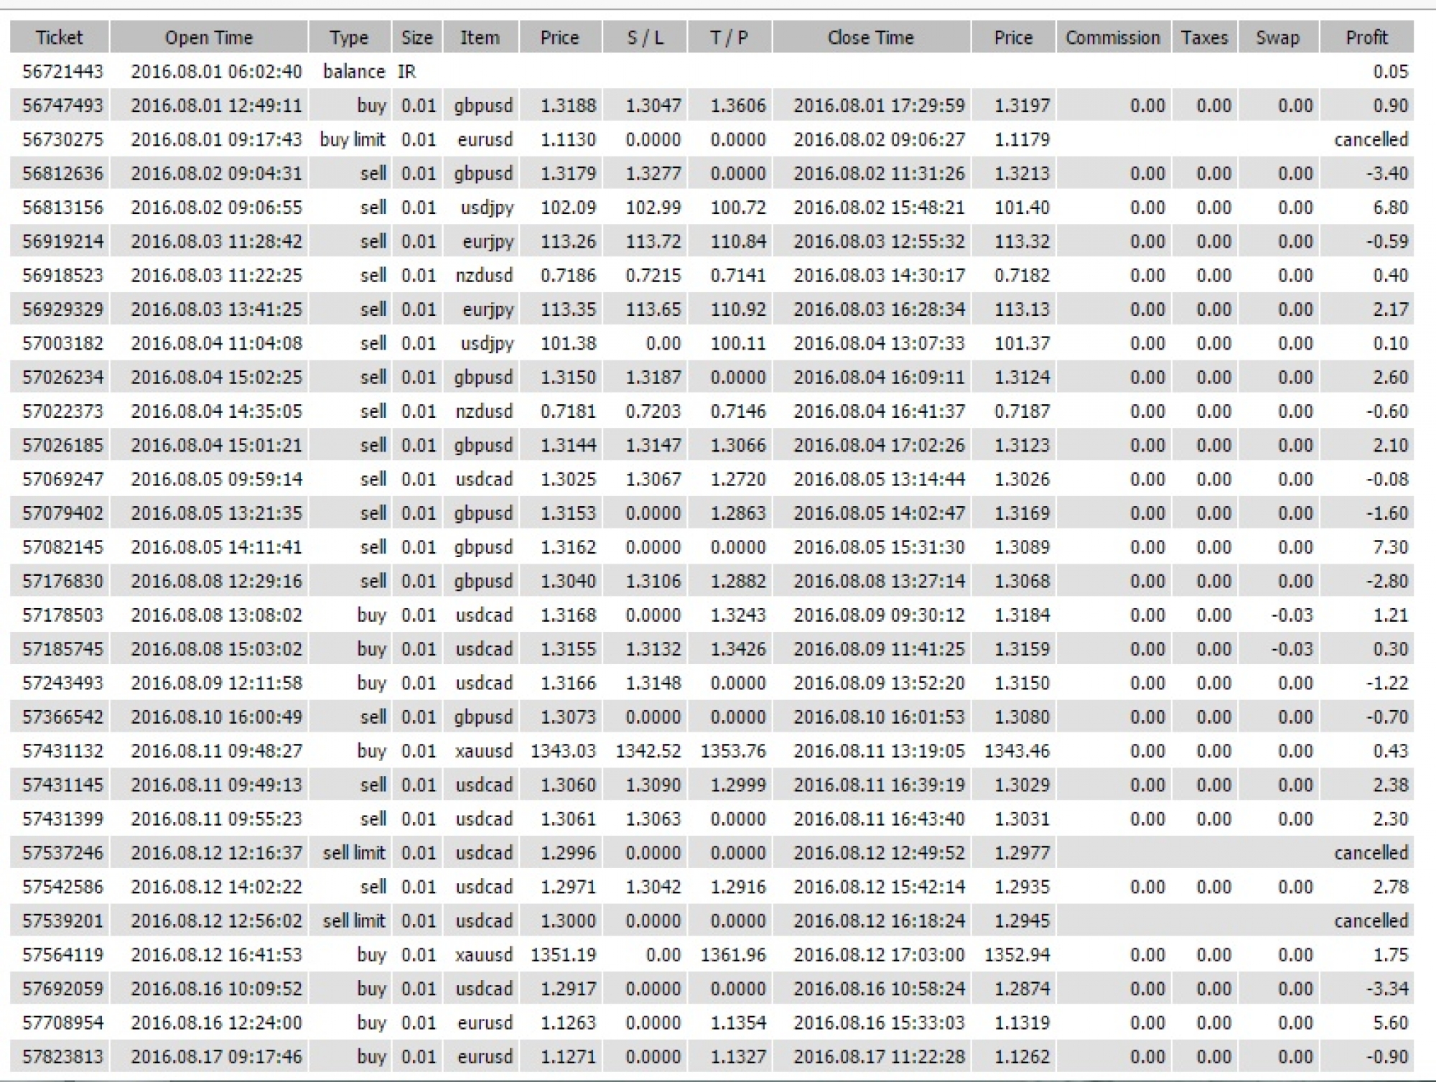Select cancelled sell limit ticket 57537246
The height and width of the screenshot is (1082, 1436).
[63, 853]
